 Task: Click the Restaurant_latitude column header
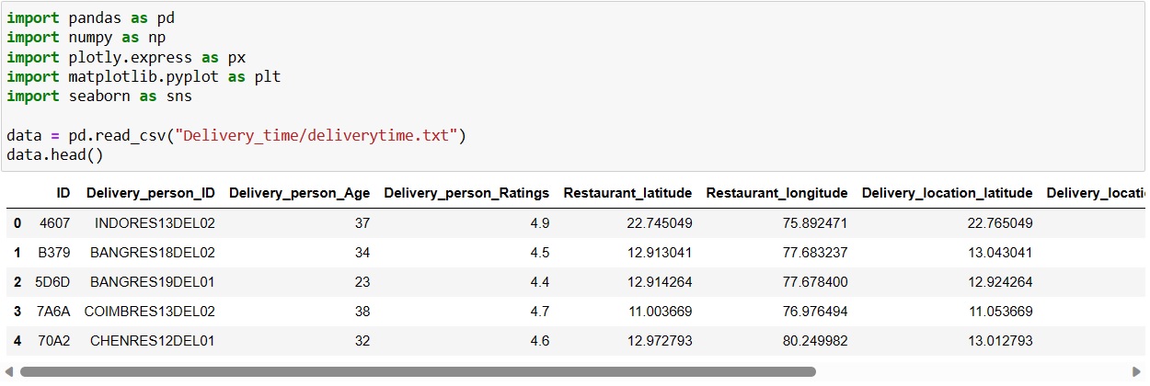click(627, 193)
